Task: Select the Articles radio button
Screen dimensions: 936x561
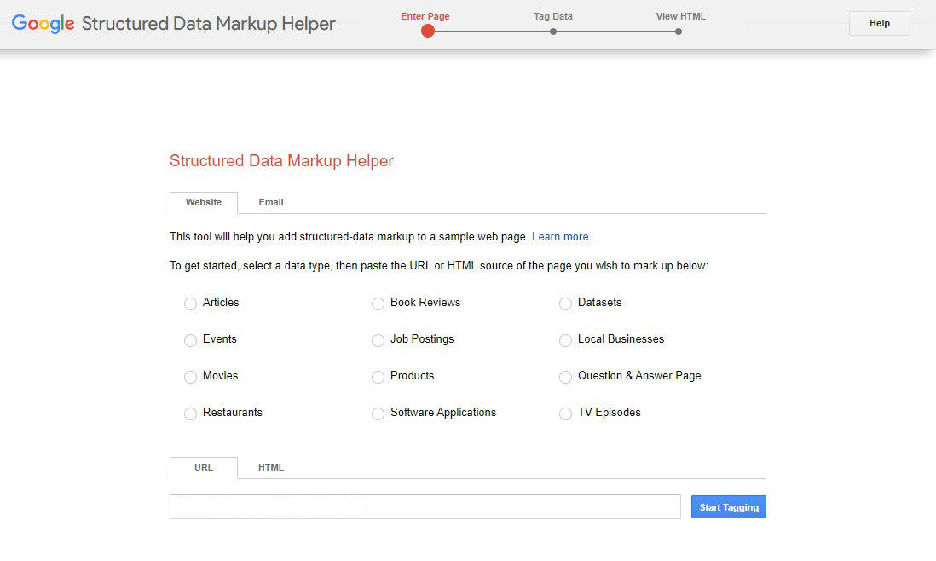Action: [190, 304]
